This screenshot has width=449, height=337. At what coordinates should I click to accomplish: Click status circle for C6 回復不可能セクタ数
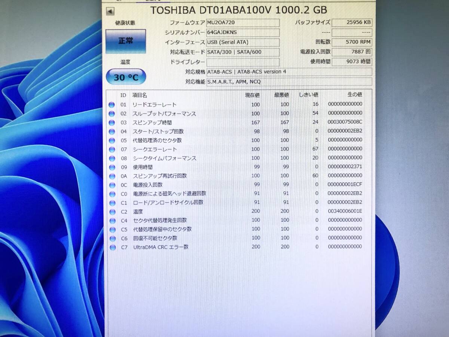point(112,239)
